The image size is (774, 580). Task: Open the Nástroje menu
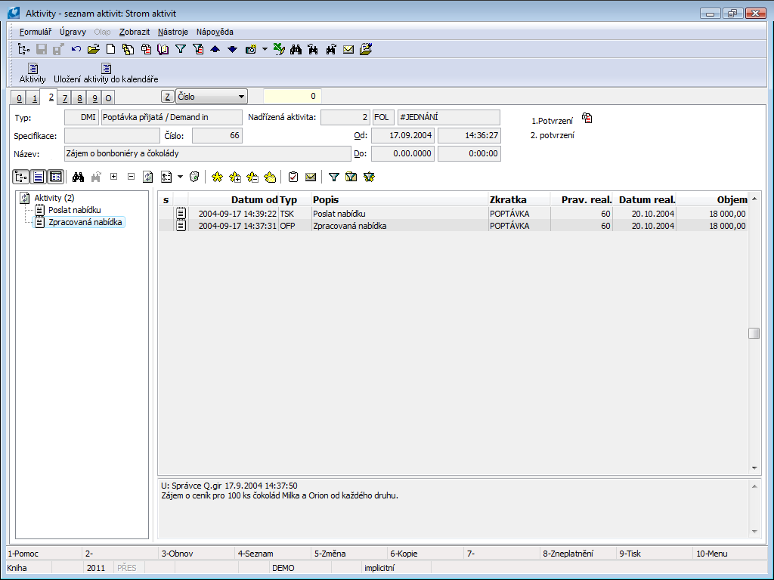(172, 32)
